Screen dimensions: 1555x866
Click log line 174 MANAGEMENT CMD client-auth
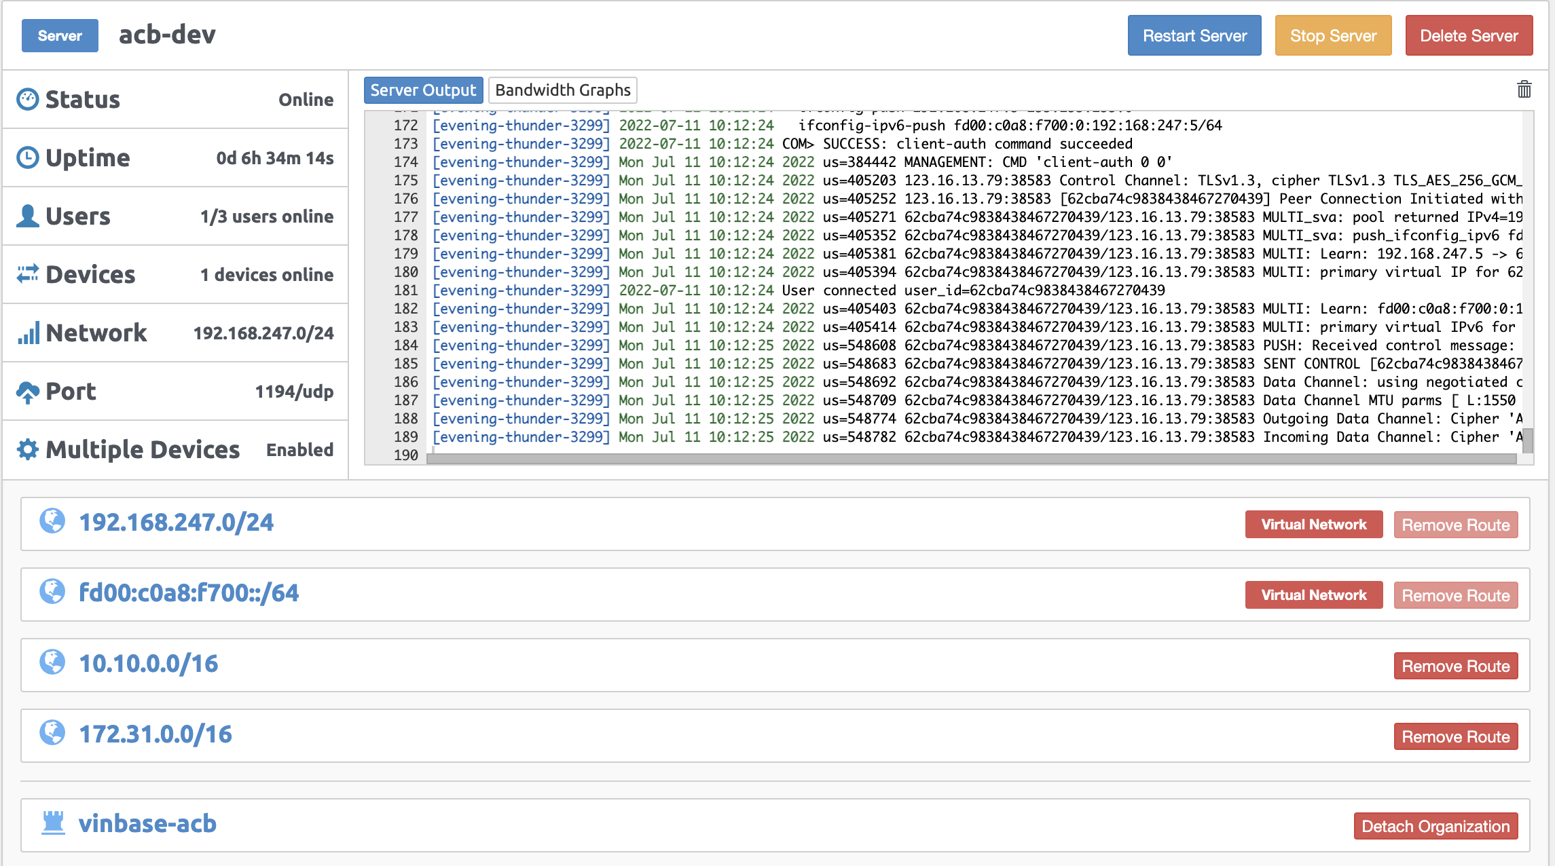[x=803, y=162]
